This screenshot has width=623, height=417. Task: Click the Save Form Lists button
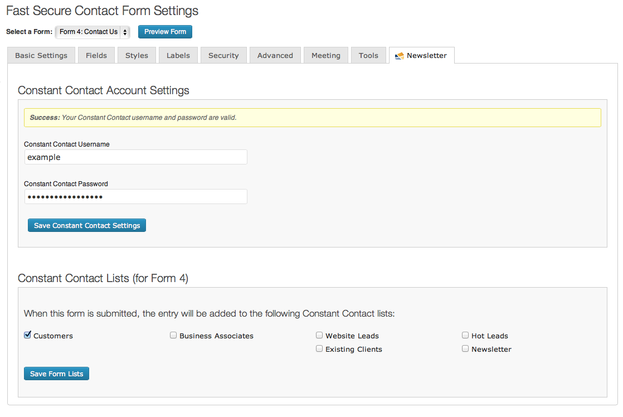click(56, 374)
